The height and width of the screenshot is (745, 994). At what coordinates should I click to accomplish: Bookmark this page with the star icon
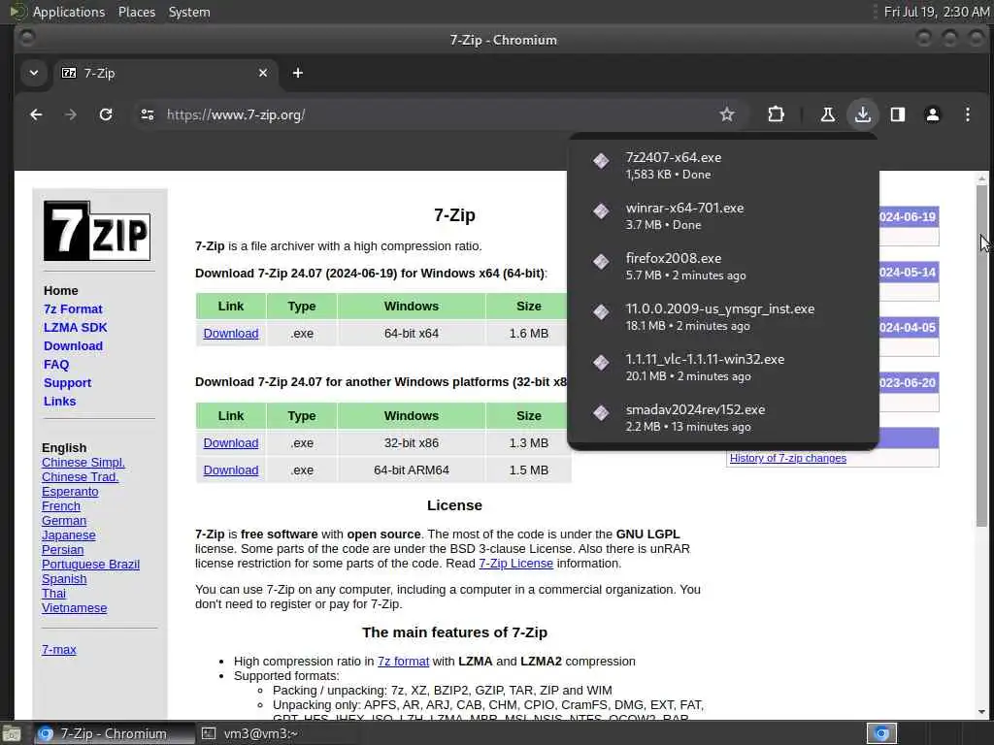(x=726, y=114)
